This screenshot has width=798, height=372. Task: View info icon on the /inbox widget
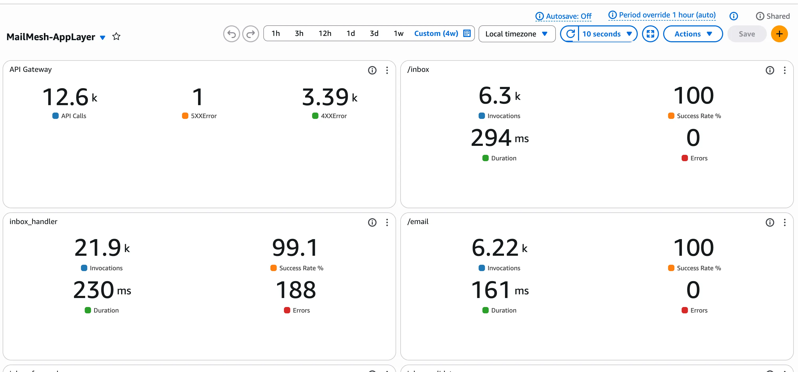[770, 70]
